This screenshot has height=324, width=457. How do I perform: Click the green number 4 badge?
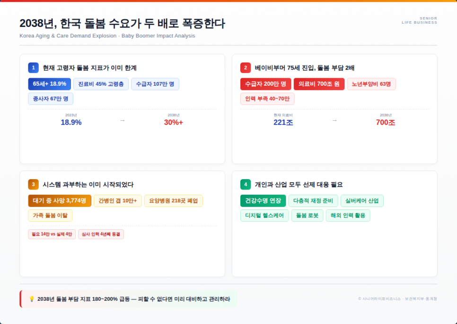click(246, 184)
